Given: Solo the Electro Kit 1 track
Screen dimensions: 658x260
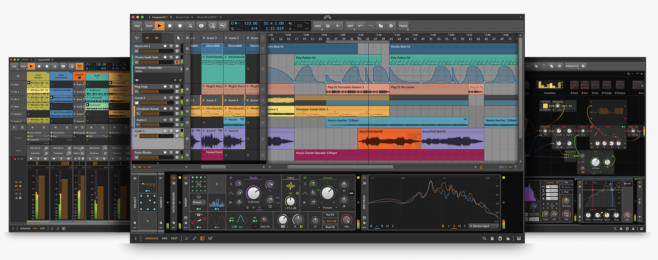Looking at the screenshot, I should pyautogui.click(x=171, y=46).
